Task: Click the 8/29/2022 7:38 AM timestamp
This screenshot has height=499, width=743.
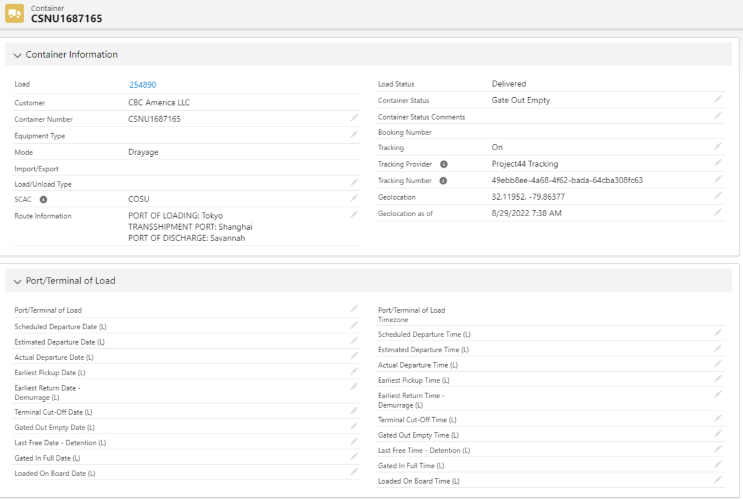Action: (527, 213)
